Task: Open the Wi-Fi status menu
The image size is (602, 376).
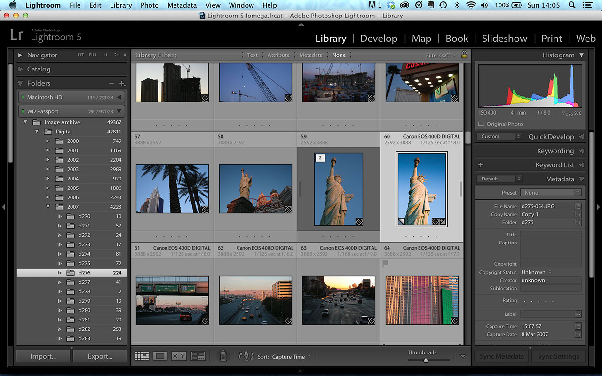Action: click(471, 5)
